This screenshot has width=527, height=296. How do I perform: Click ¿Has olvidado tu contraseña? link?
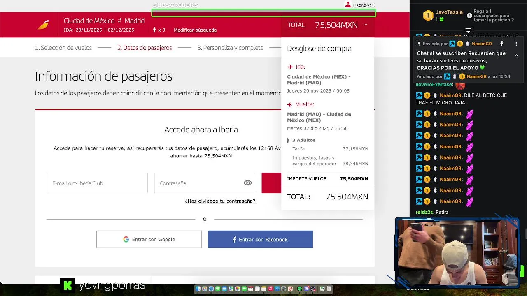[220, 201]
